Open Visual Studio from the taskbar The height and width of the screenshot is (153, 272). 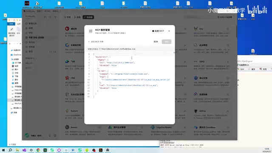24,150
